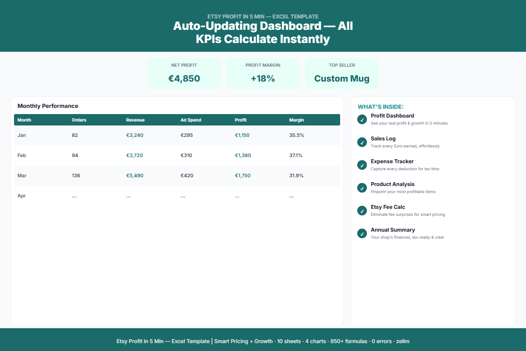The width and height of the screenshot is (526, 351).
Task: Select the January revenue value €3,240
Action: [x=135, y=135]
